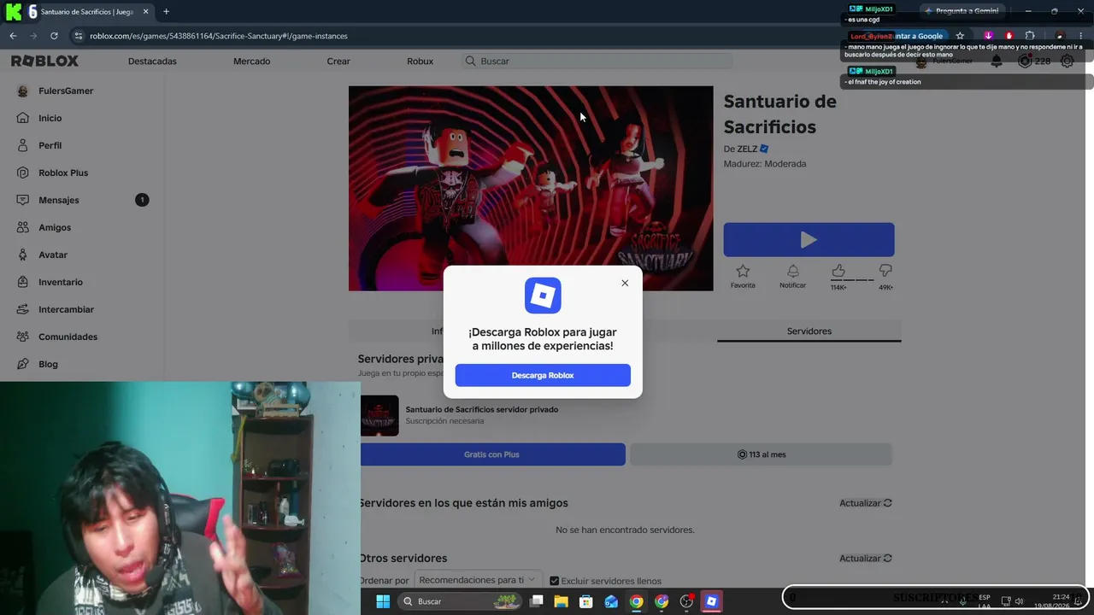Viewport: 1094px width, 615px height.
Task: Open the Ordenar por Recomendaciones dropdown
Action: tap(478, 580)
